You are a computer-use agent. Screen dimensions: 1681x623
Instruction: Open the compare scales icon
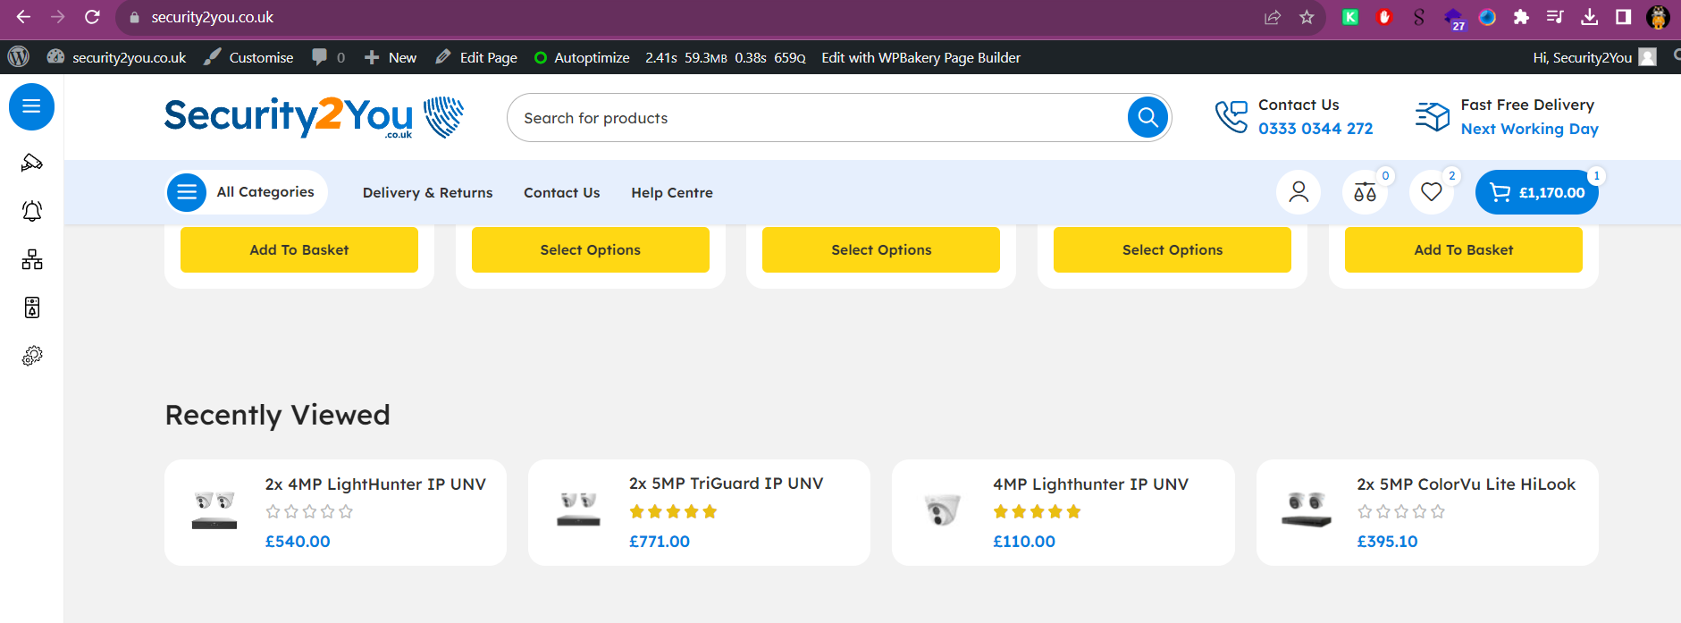[x=1365, y=192]
